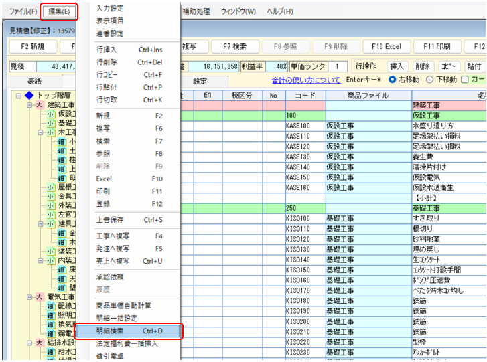Select 行挿入 menu entry

coord(129,50)
